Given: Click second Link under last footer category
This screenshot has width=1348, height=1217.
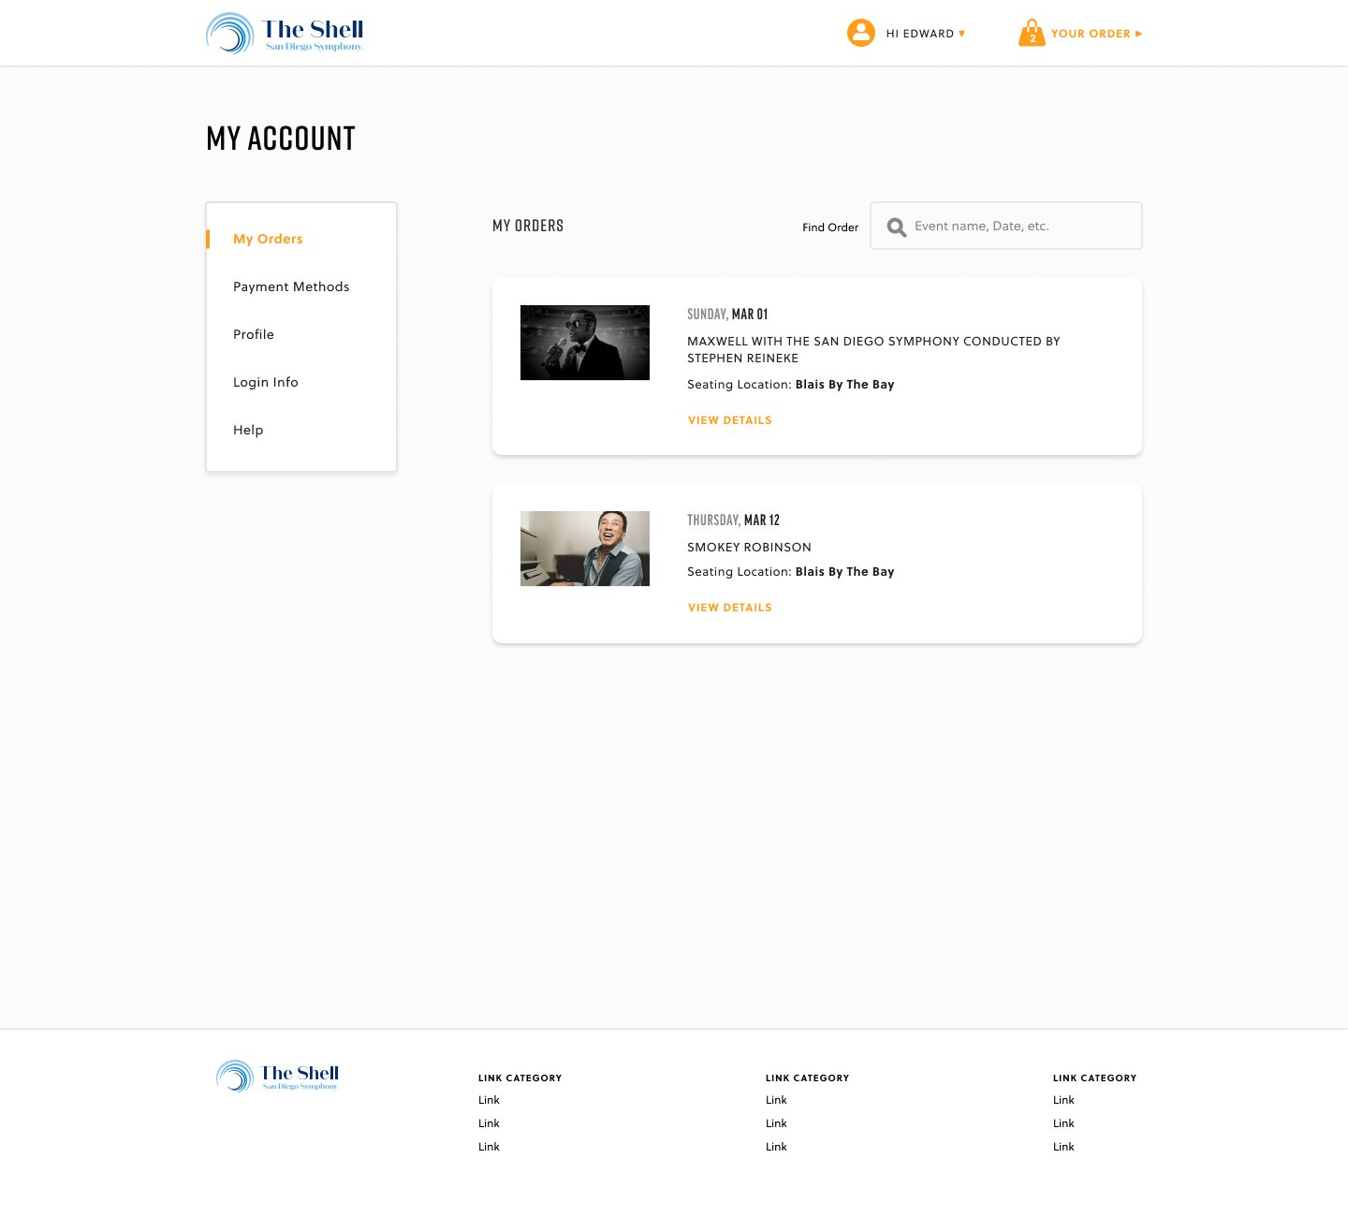Looking at the screenshot, I should (x=1063, y=1123).
